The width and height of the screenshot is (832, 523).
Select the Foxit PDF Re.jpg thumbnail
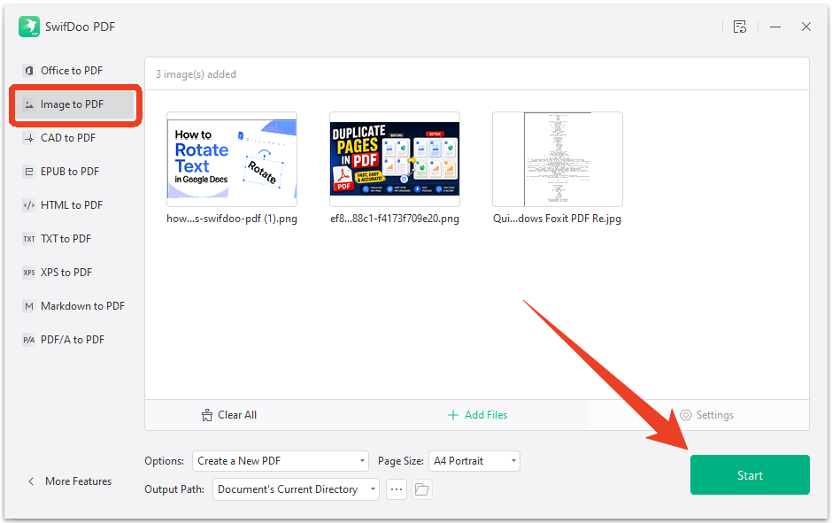point(557,159)
